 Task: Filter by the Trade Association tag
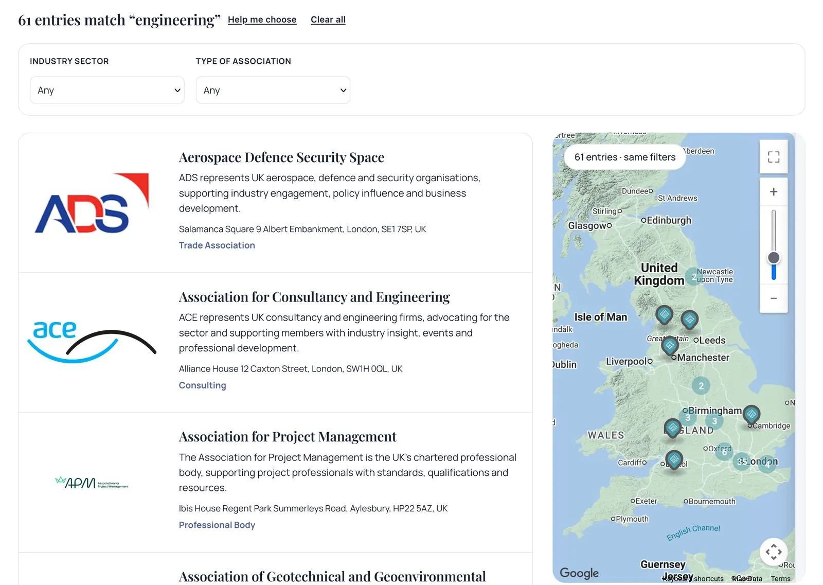click(x=217, y=245)
